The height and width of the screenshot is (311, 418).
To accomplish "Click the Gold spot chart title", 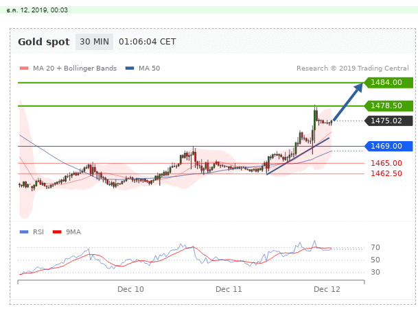I will coord(44,42).
